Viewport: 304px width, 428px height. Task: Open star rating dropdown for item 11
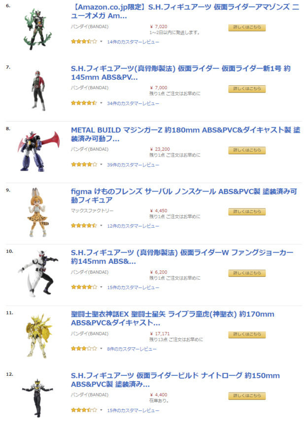(101, 349)
